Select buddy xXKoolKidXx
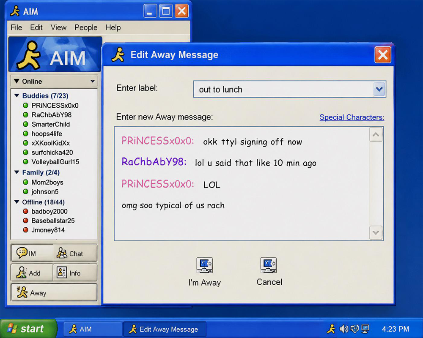The image size is (423, 338). point(50,143)
